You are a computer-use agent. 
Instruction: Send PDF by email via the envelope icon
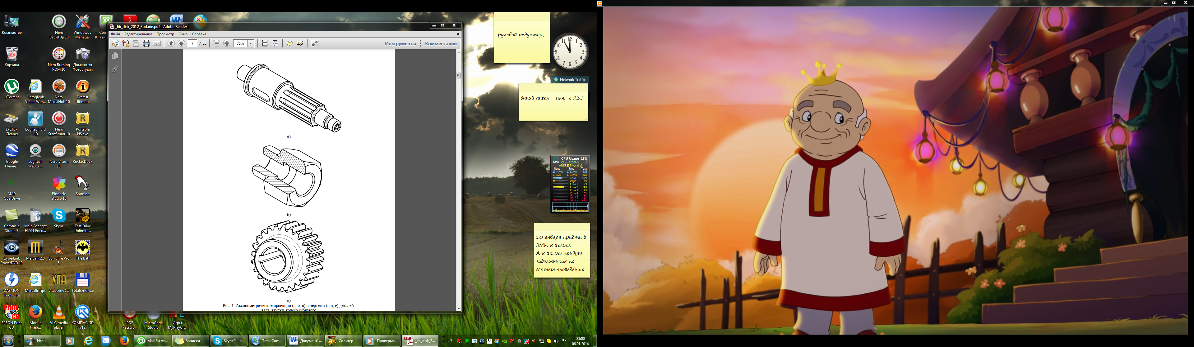[157, 43]
